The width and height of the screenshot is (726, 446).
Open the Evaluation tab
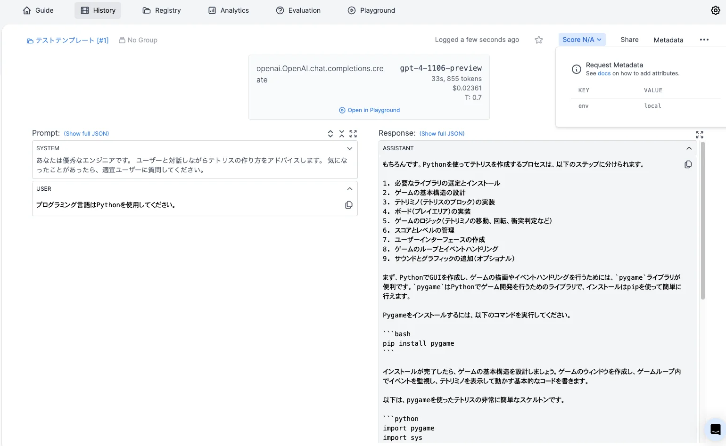298,10
